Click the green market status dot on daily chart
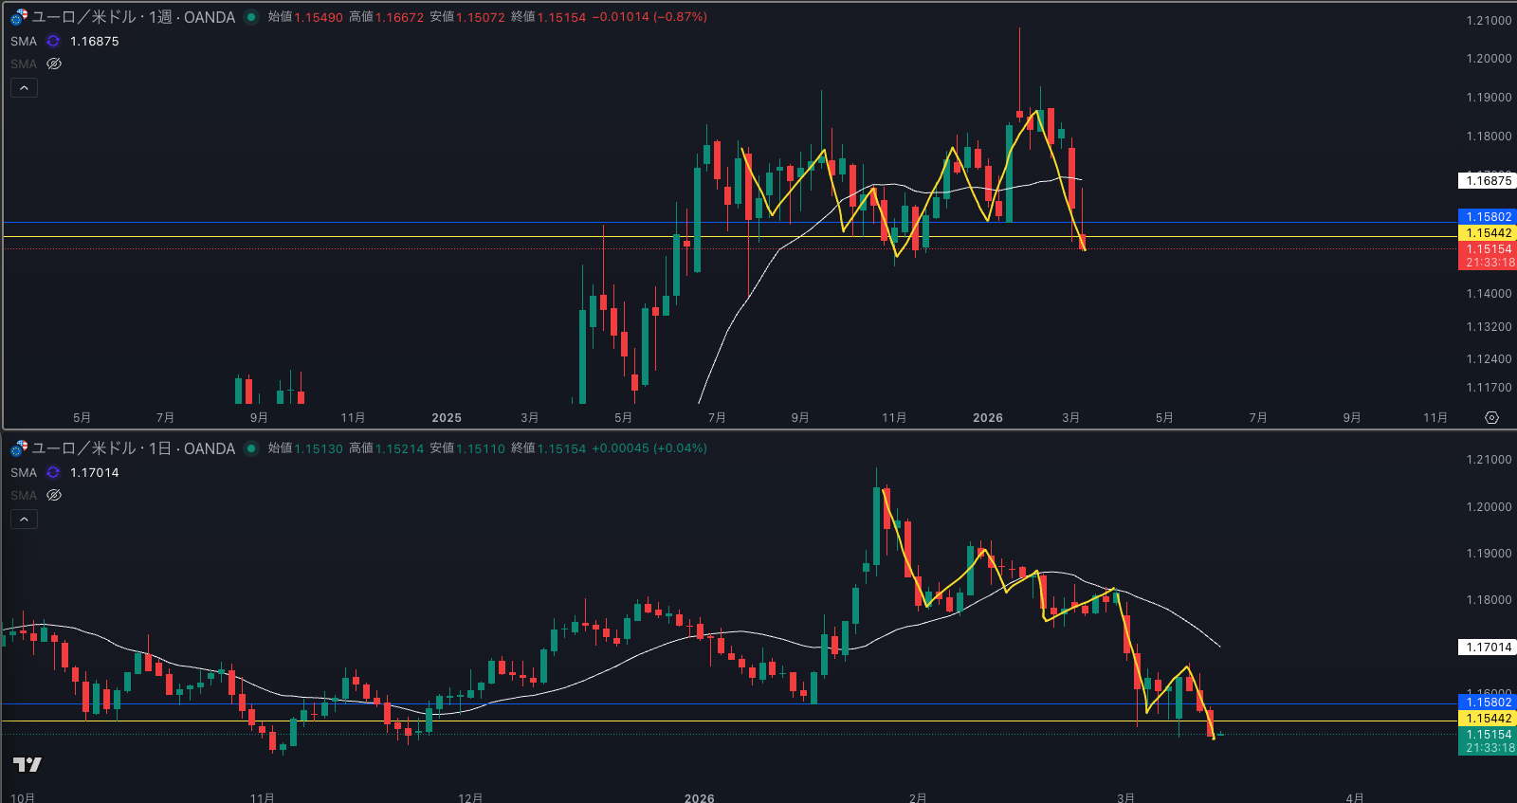 coord(251,448)
